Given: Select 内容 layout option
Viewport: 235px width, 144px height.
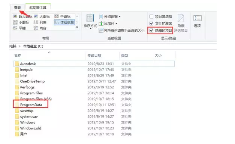Looking at the screenshot, I should tap(40, 28).
